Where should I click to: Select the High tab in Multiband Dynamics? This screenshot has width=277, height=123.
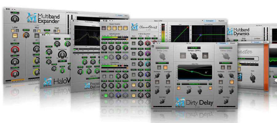click(243, 38)
